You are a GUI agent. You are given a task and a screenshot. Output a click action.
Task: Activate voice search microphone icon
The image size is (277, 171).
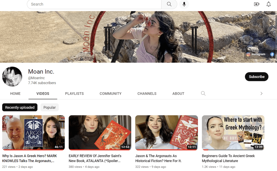coord(184,4)
